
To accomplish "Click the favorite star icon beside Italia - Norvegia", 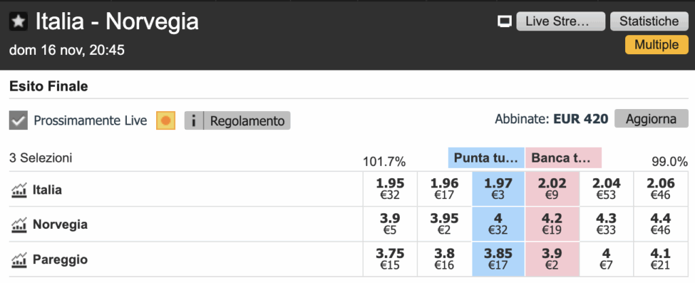I will (18, 22).
